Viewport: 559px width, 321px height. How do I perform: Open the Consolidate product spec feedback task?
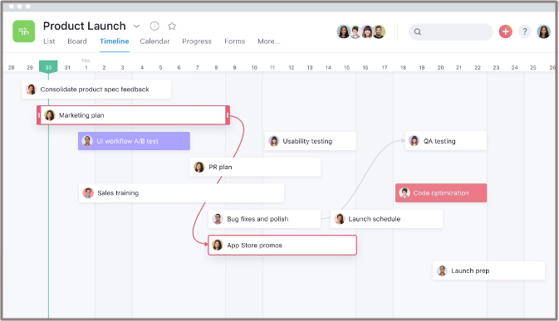[x=96, y=90]
